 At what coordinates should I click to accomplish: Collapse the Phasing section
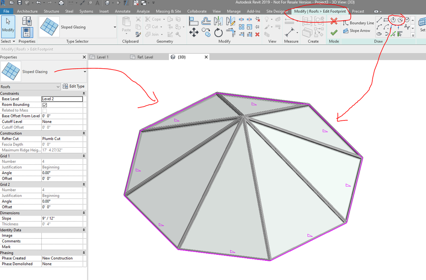tap(84, 253)
